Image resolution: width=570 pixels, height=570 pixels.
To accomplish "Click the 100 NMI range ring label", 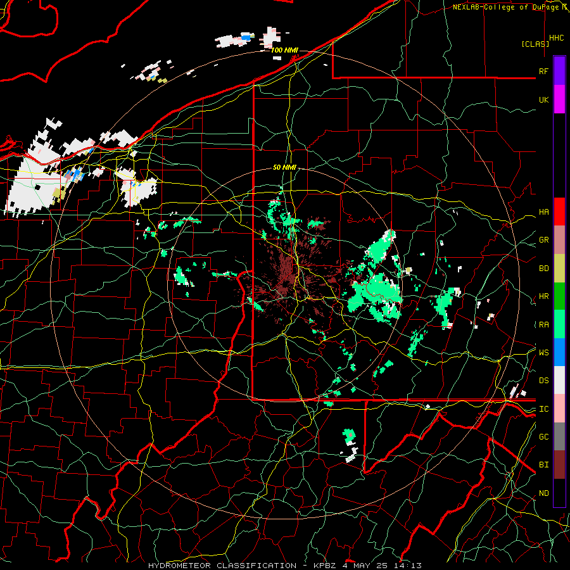I will click(x=284, y=50).
